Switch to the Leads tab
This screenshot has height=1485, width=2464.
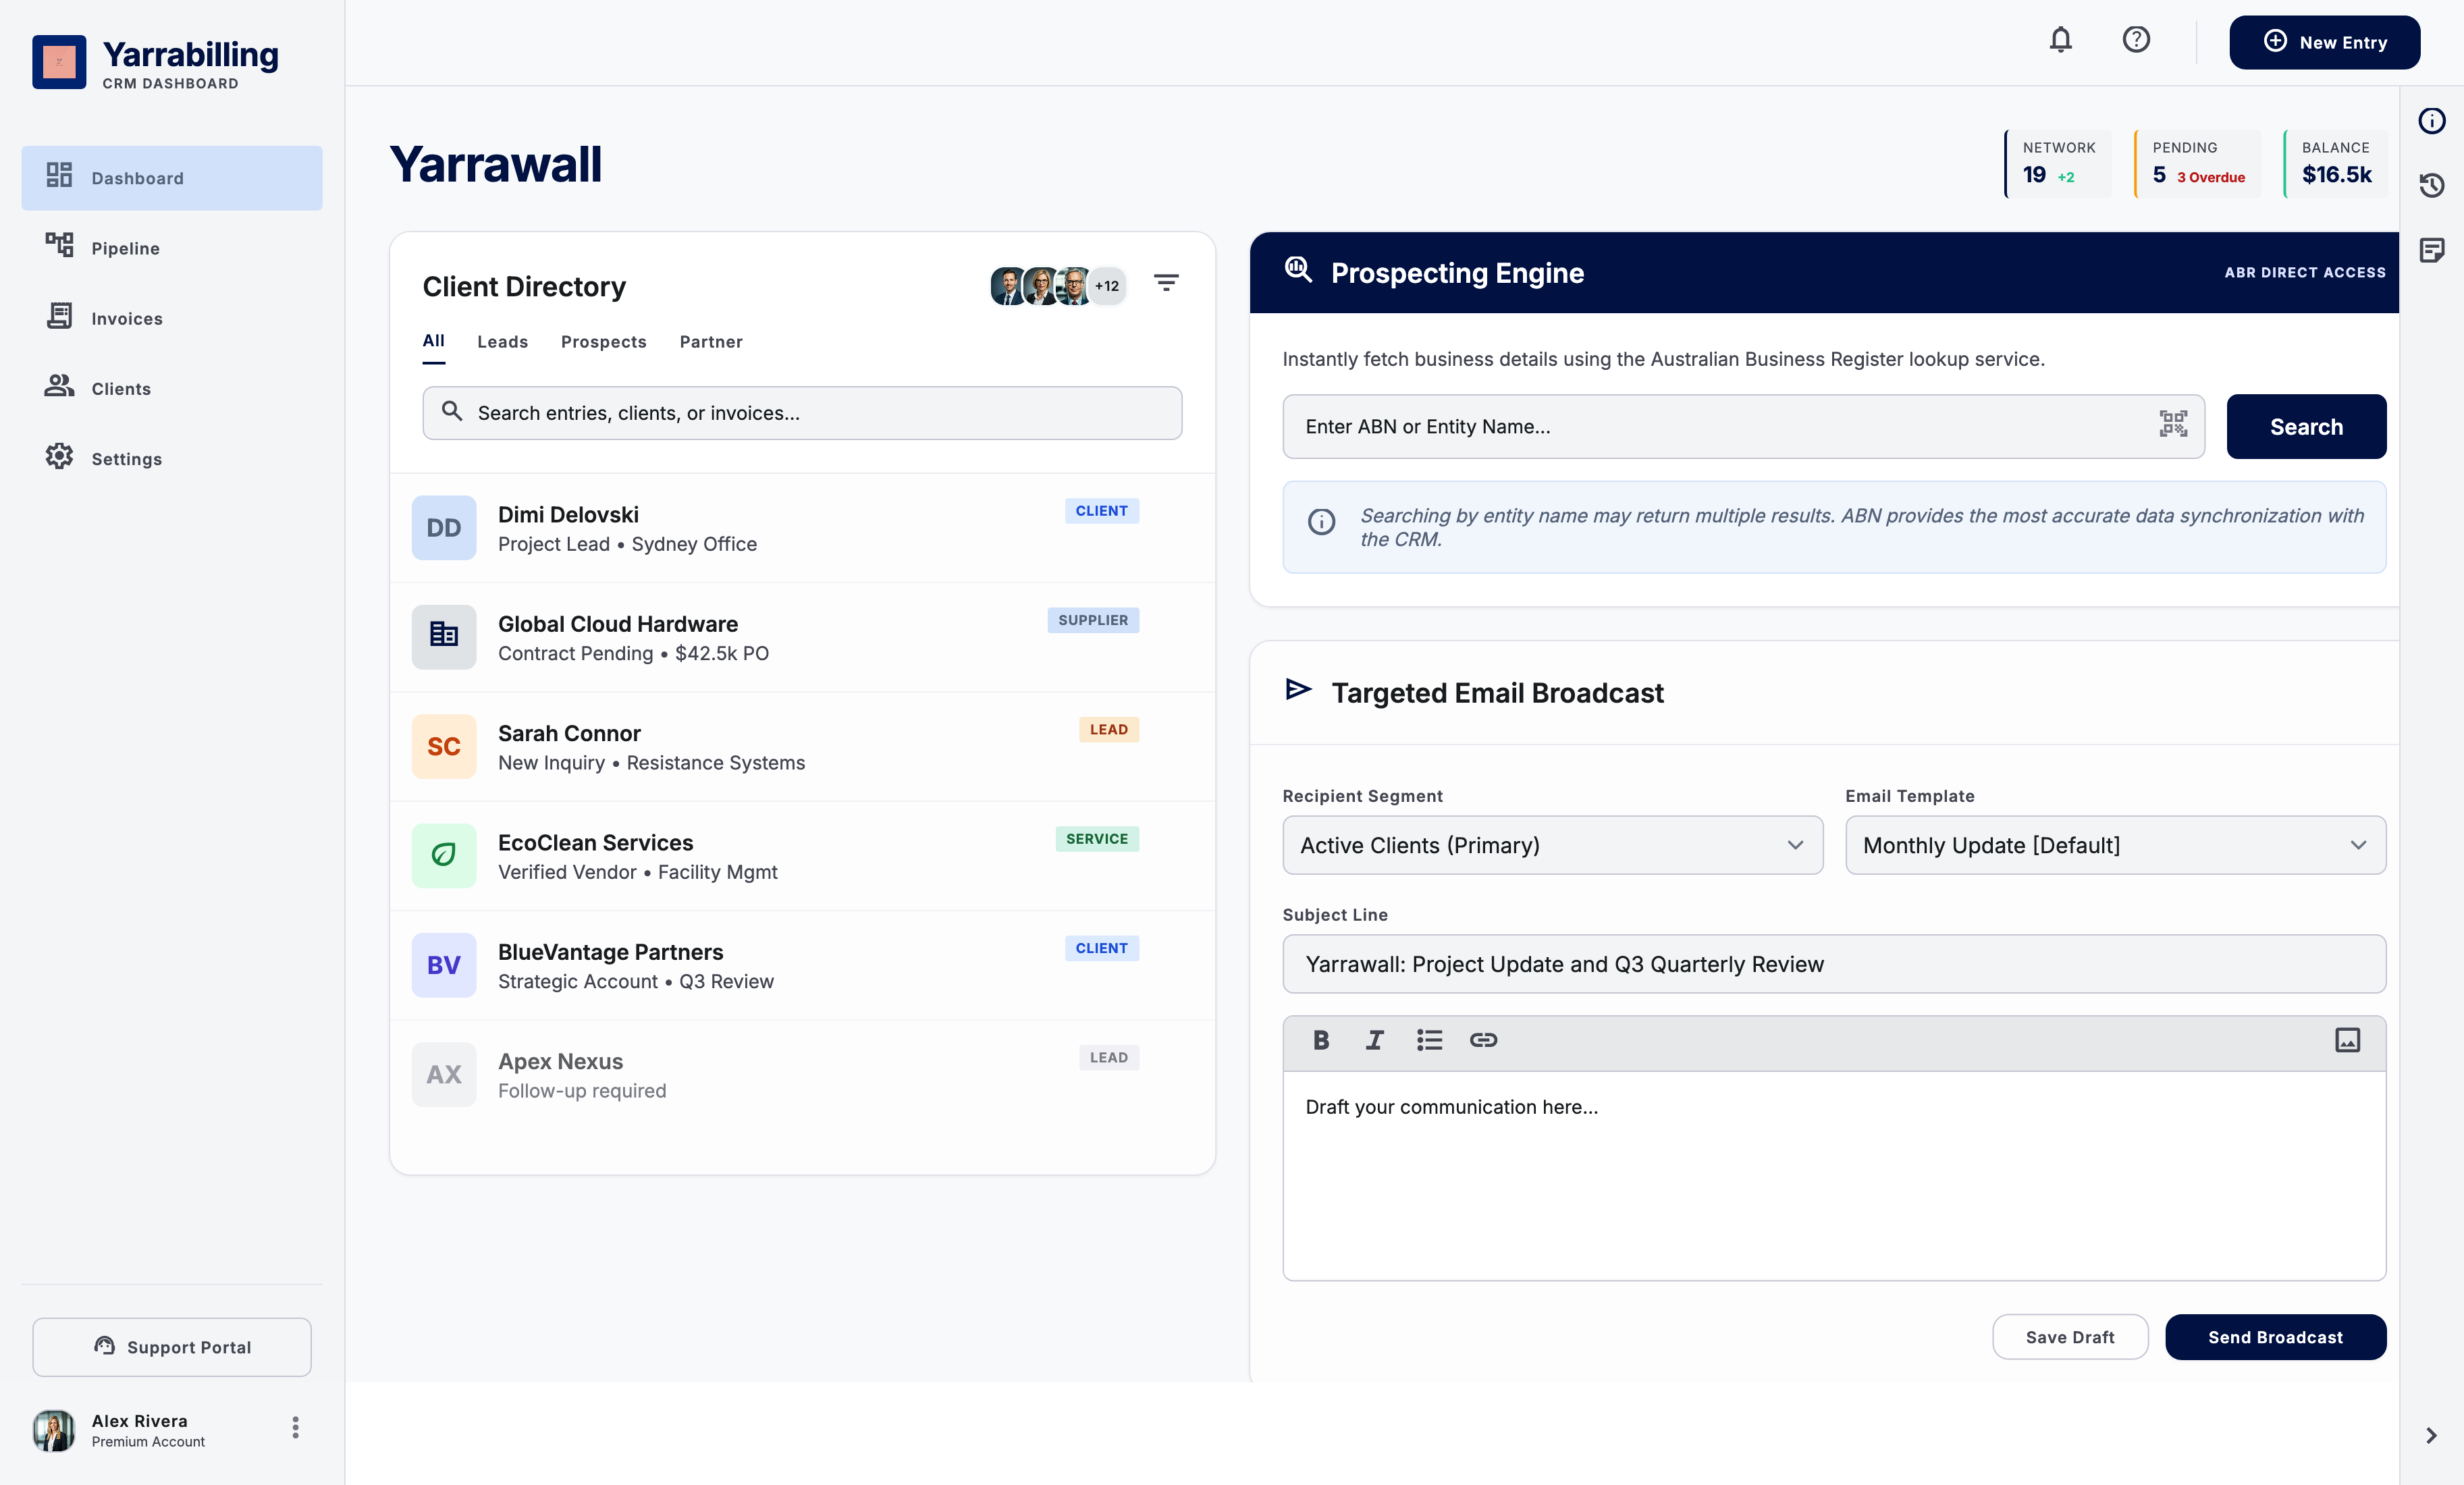click(x=502, y=342)
